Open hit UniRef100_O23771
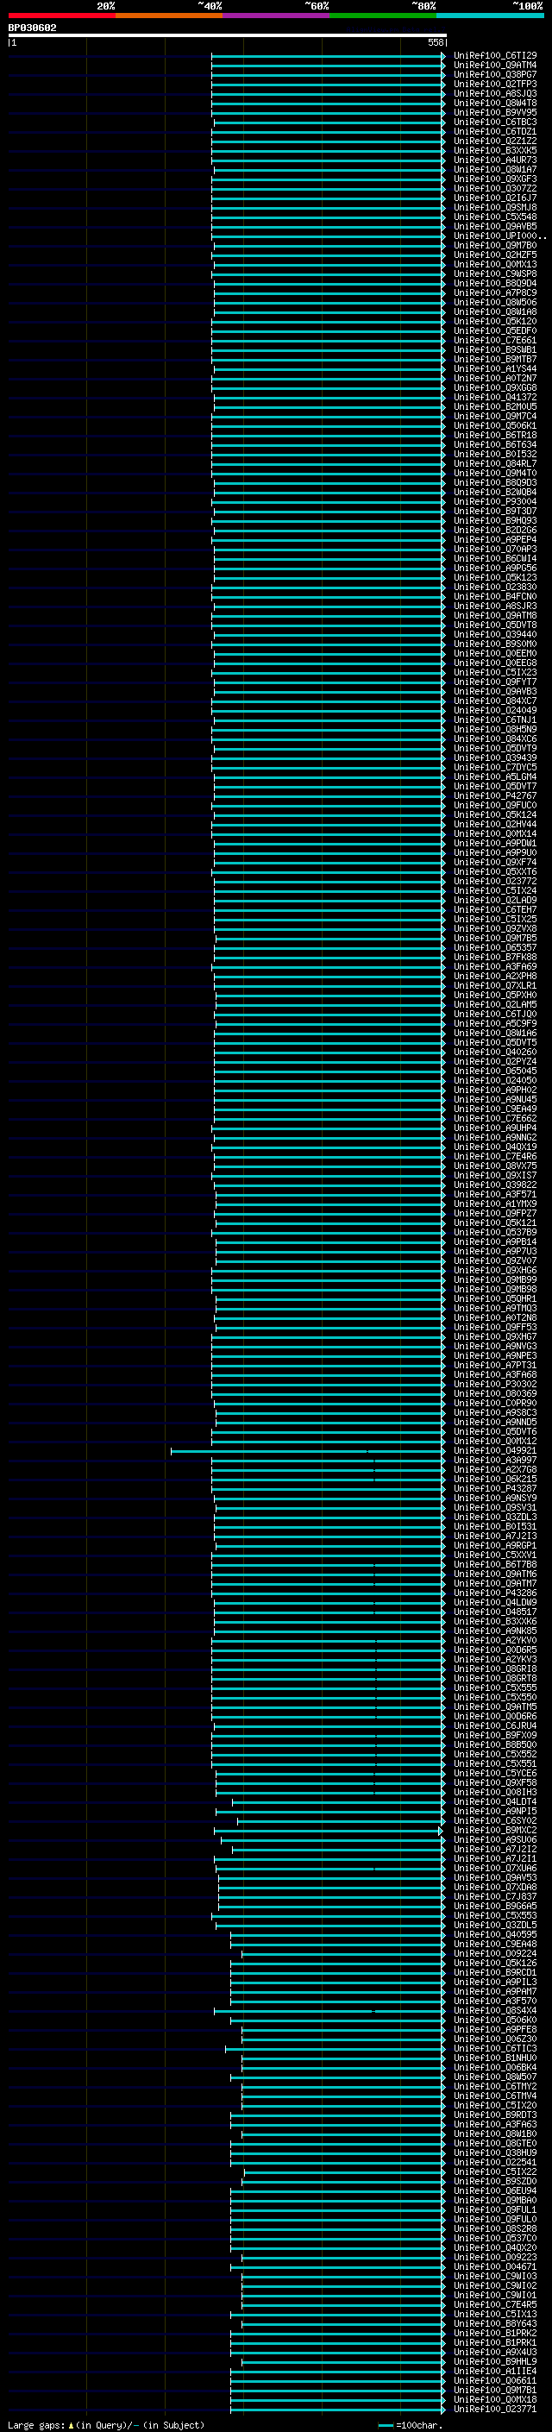The image size is (552, 2432). coord(495,2410)
